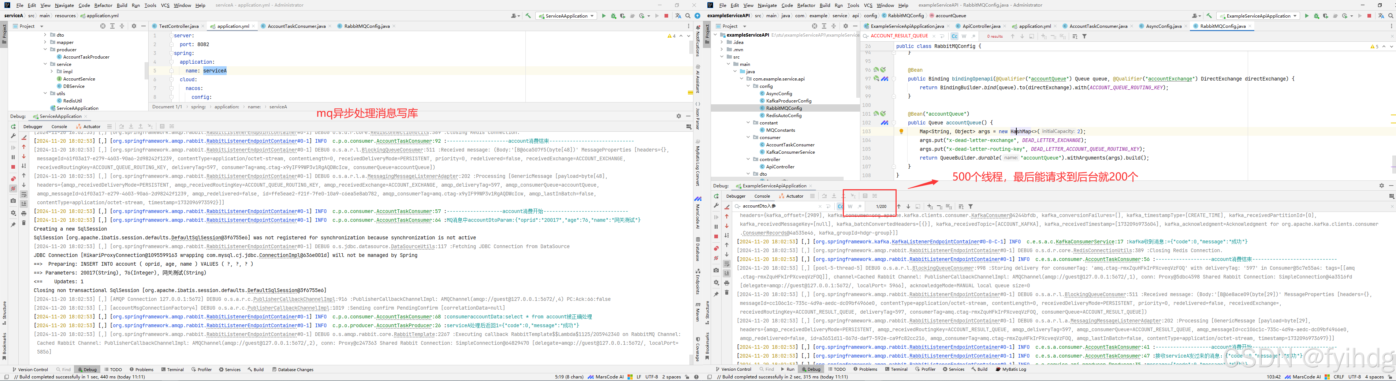This screenshot has width=1396, height=381.
Task: Stop ExampleServiceApiApplication from the top toolbar
Action: coord(1369,16)
